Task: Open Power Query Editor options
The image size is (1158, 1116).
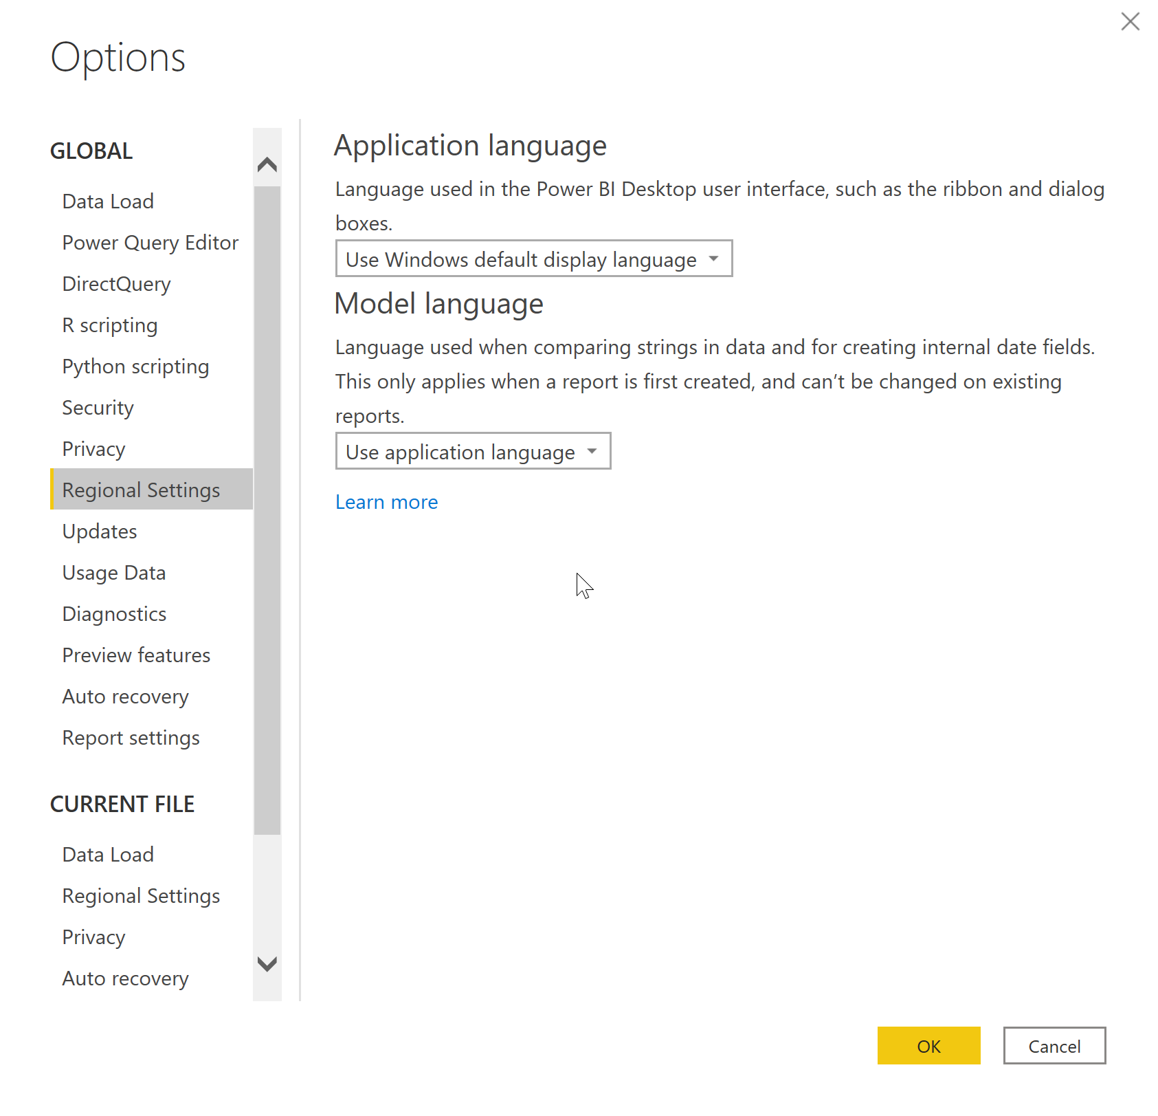Action: pos(151,243)
